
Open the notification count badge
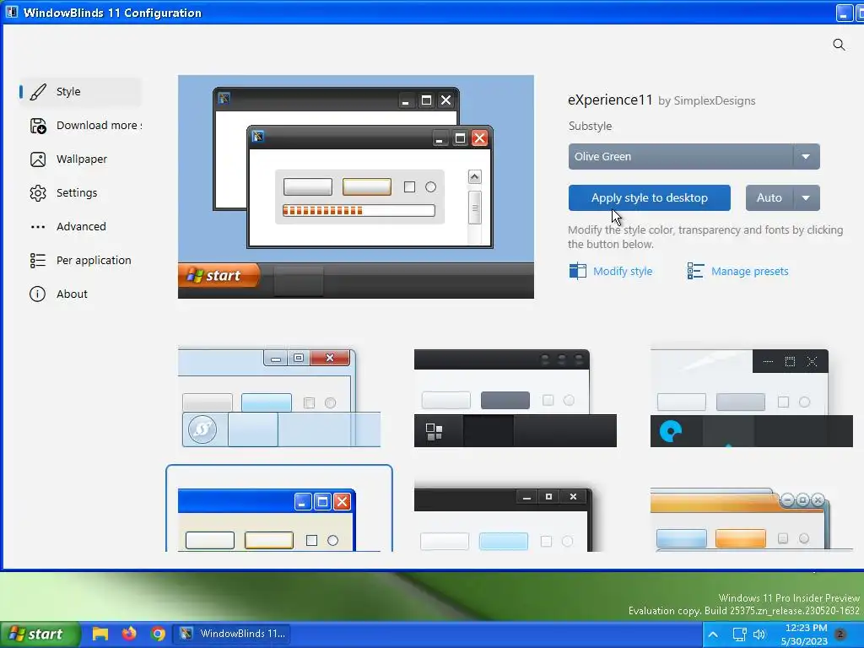[x=840, y=634]
